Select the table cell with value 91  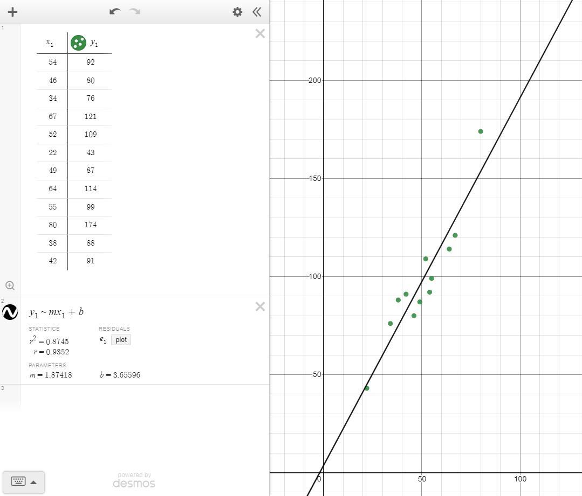pos(90,261)
